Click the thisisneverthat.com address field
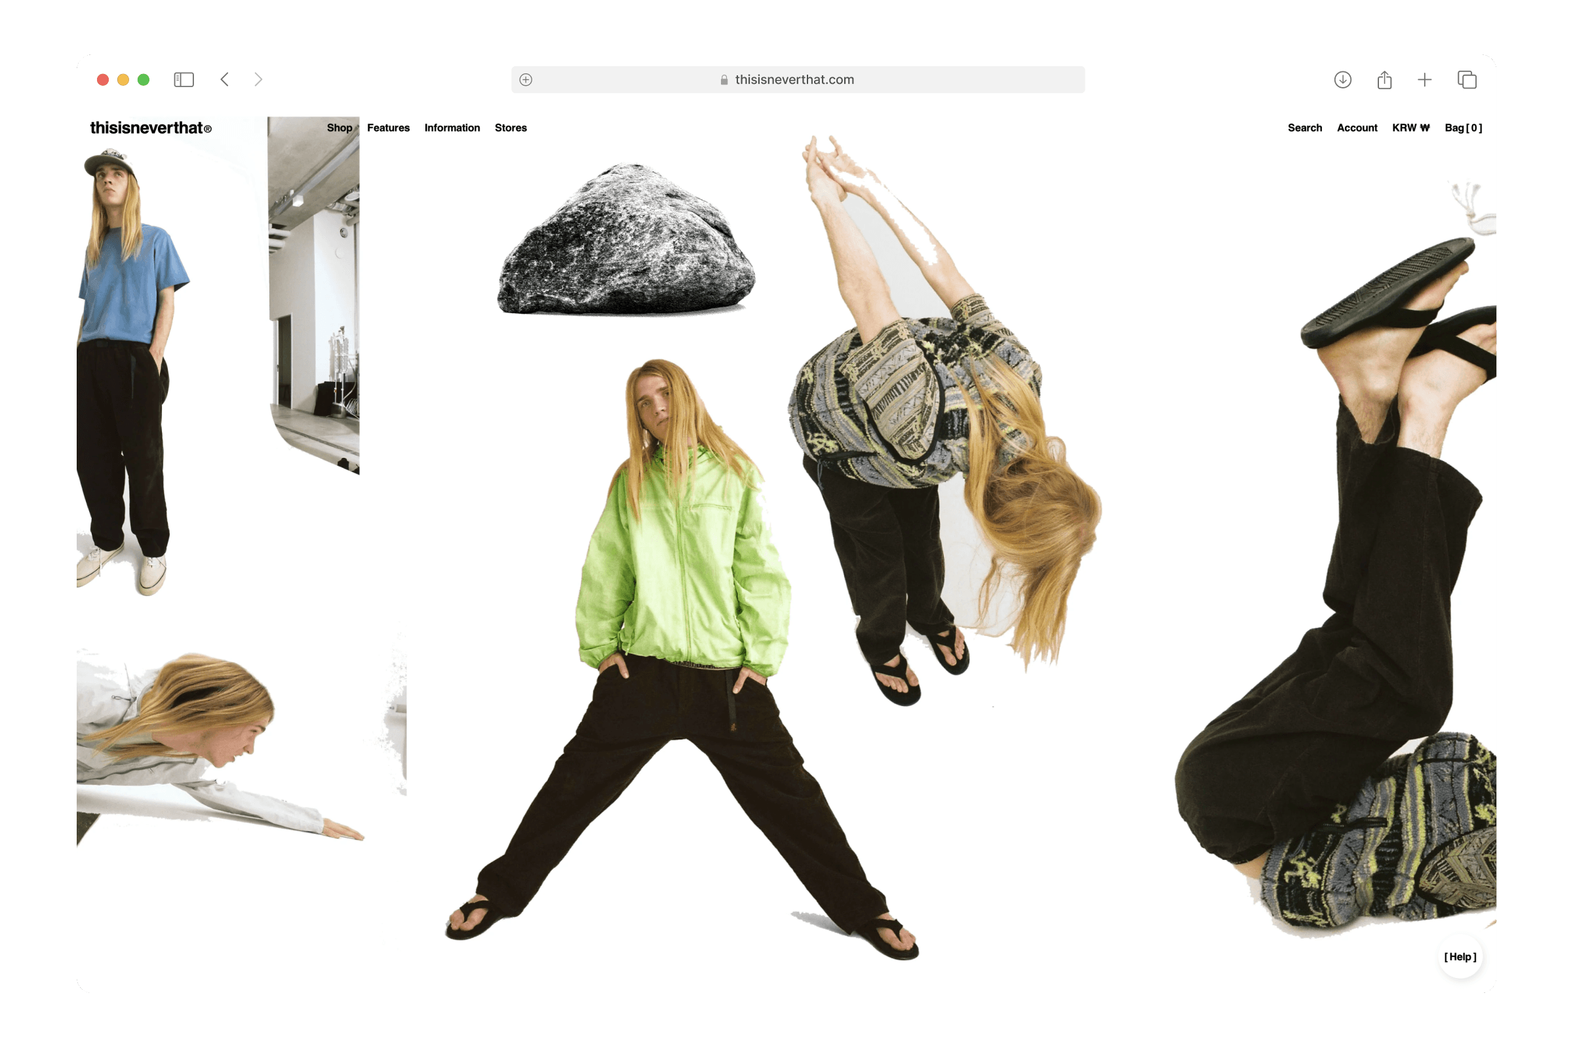Viewport: 1573px width, 1048px height. tap(794, 79)
